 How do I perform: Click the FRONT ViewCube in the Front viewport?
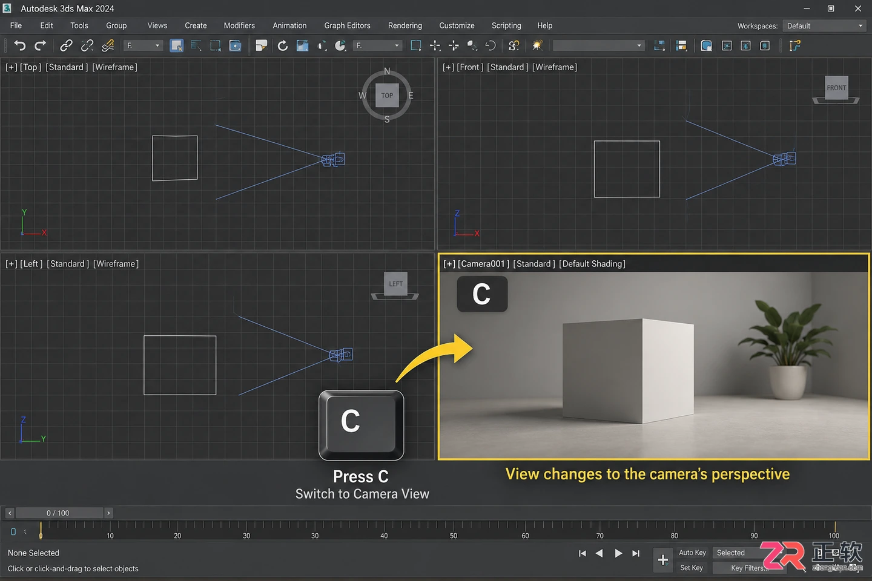click(x=836, y=88)
